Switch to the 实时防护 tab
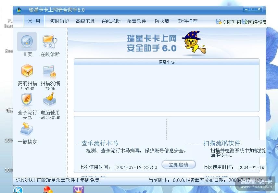Viewport: 278px width, 193px height. coord(59,21)
